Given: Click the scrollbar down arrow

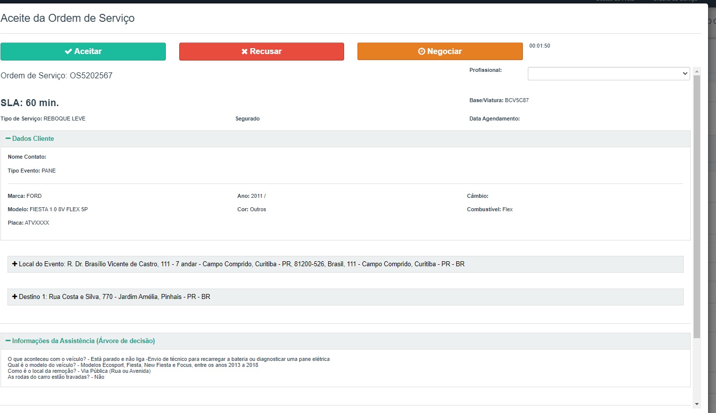Looking at the screenshot, I should [697, 404].
